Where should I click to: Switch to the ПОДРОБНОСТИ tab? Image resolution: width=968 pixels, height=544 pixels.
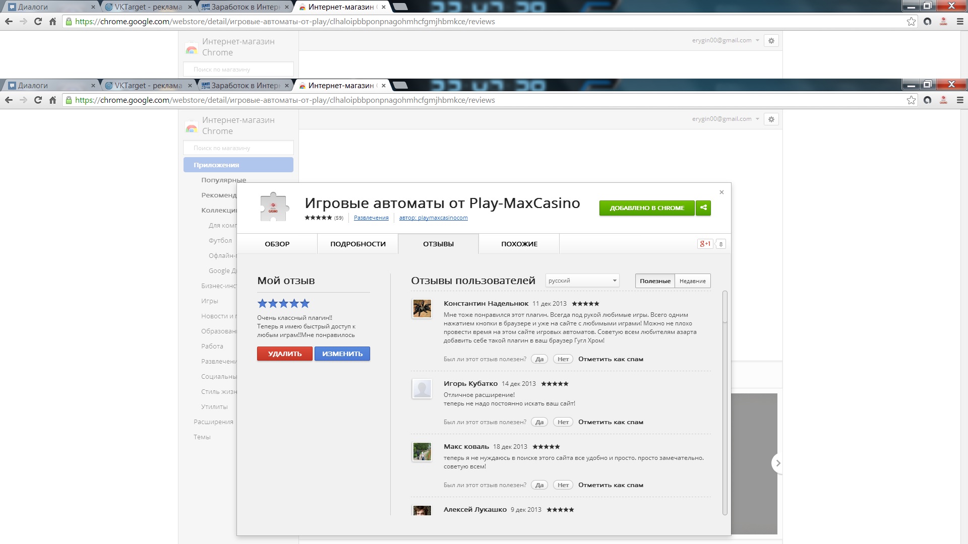[x=358, y=244]
